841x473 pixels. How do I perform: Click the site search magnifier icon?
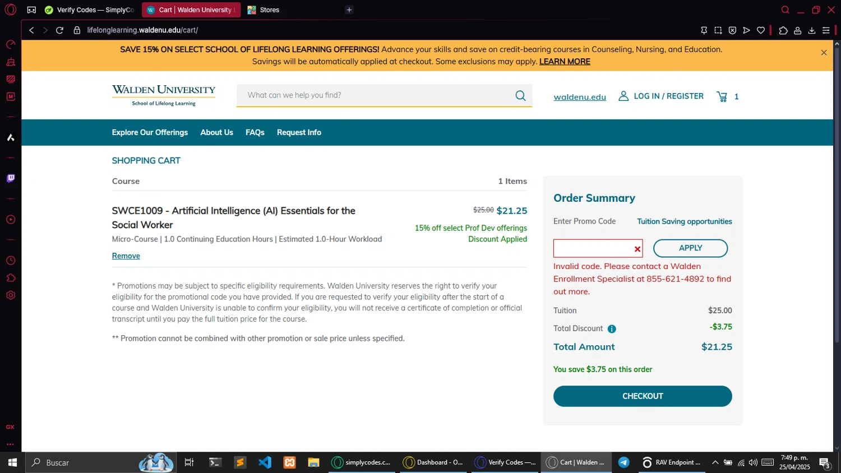(520, 95)
